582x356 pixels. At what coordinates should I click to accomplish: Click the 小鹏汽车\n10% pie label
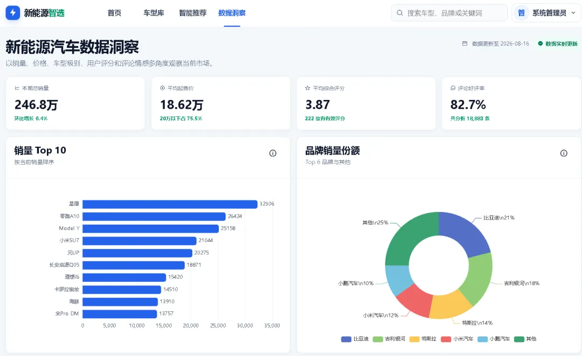point(356,283)
